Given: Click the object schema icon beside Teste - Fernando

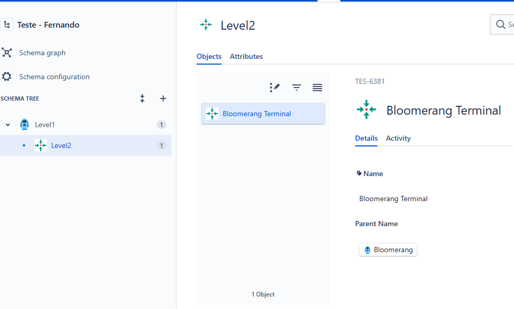Looking at the screenshot, I should [x=7, y=25].
